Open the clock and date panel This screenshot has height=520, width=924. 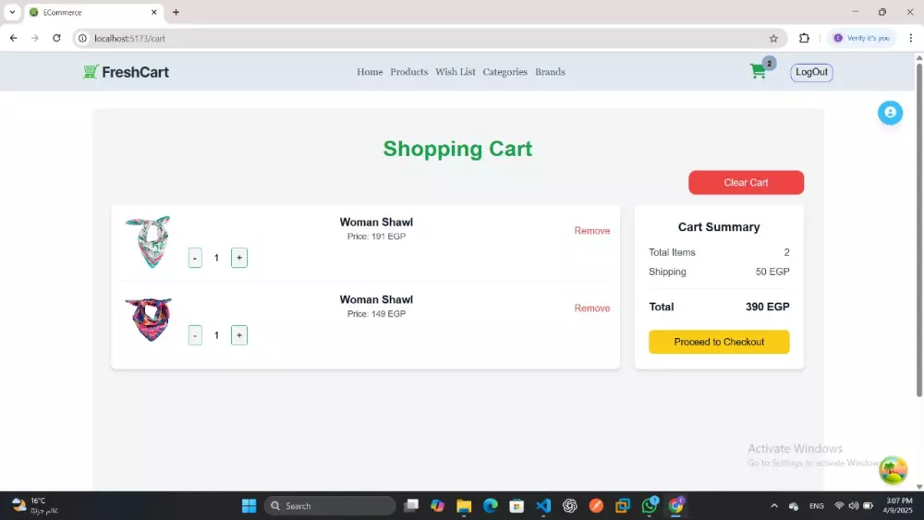[x=898, y=506]
